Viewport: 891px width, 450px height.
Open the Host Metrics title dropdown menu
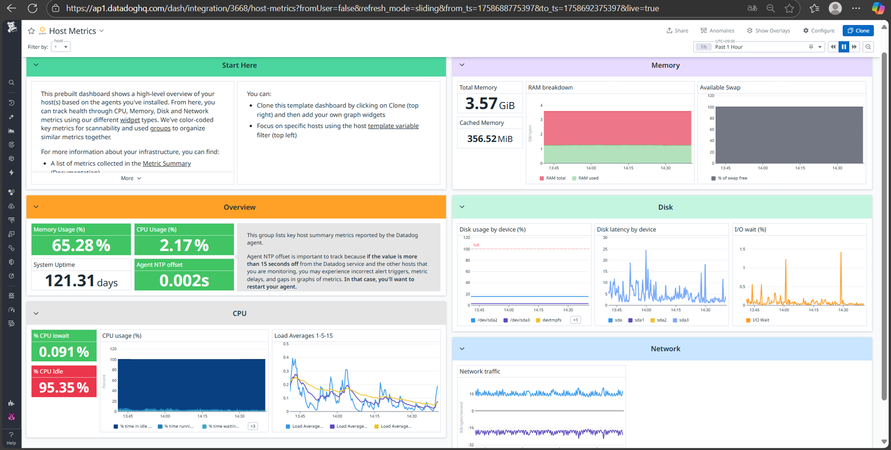102,31
